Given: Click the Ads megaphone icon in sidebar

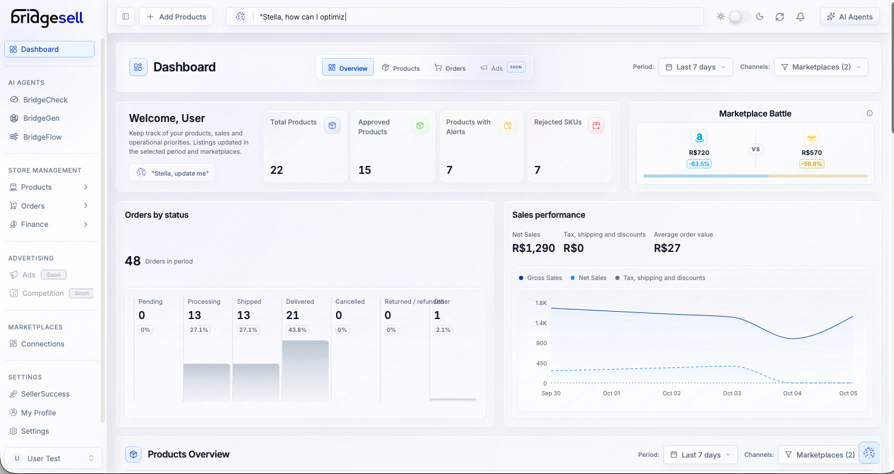Looking at the screenshot, I should (x=13, y=275).
